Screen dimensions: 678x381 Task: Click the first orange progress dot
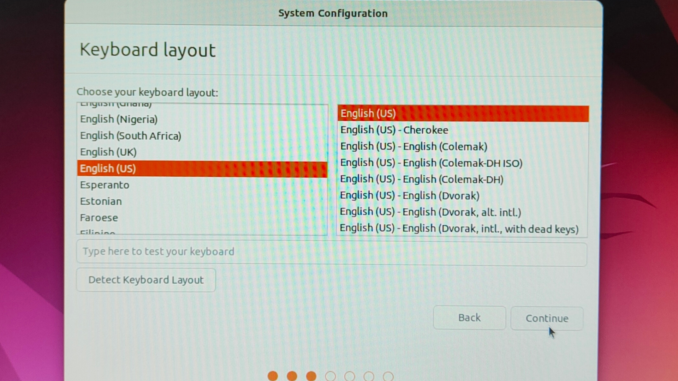(273, 376)
